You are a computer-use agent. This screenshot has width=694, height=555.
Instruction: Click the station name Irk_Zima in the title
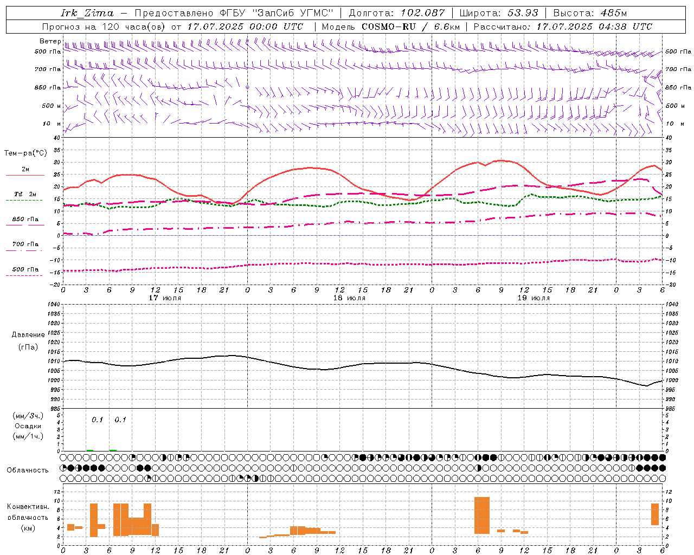pos(87,13)
